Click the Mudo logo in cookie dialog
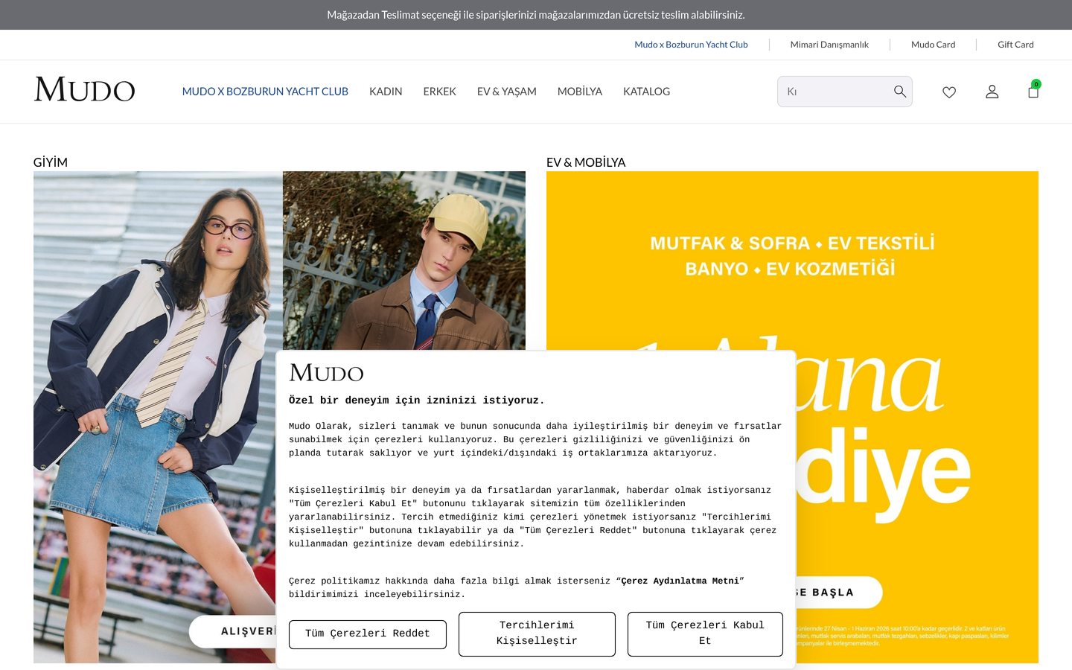The height and width of the screenshot is (670, 1072). (326, 372)
